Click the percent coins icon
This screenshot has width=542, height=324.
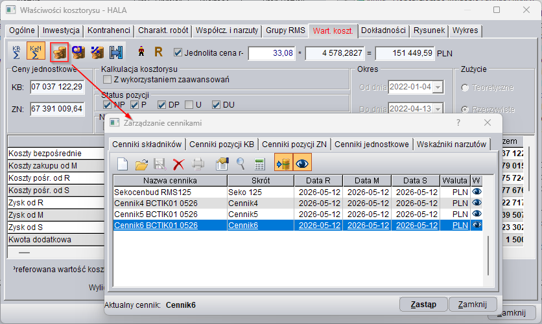click(97, 52)
